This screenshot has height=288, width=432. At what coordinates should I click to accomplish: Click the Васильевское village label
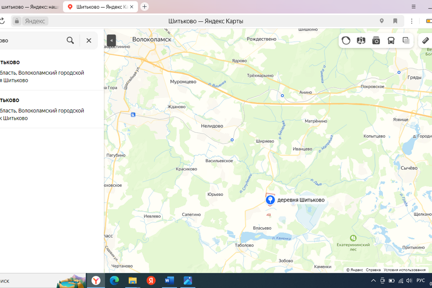(x=219, y=161)
